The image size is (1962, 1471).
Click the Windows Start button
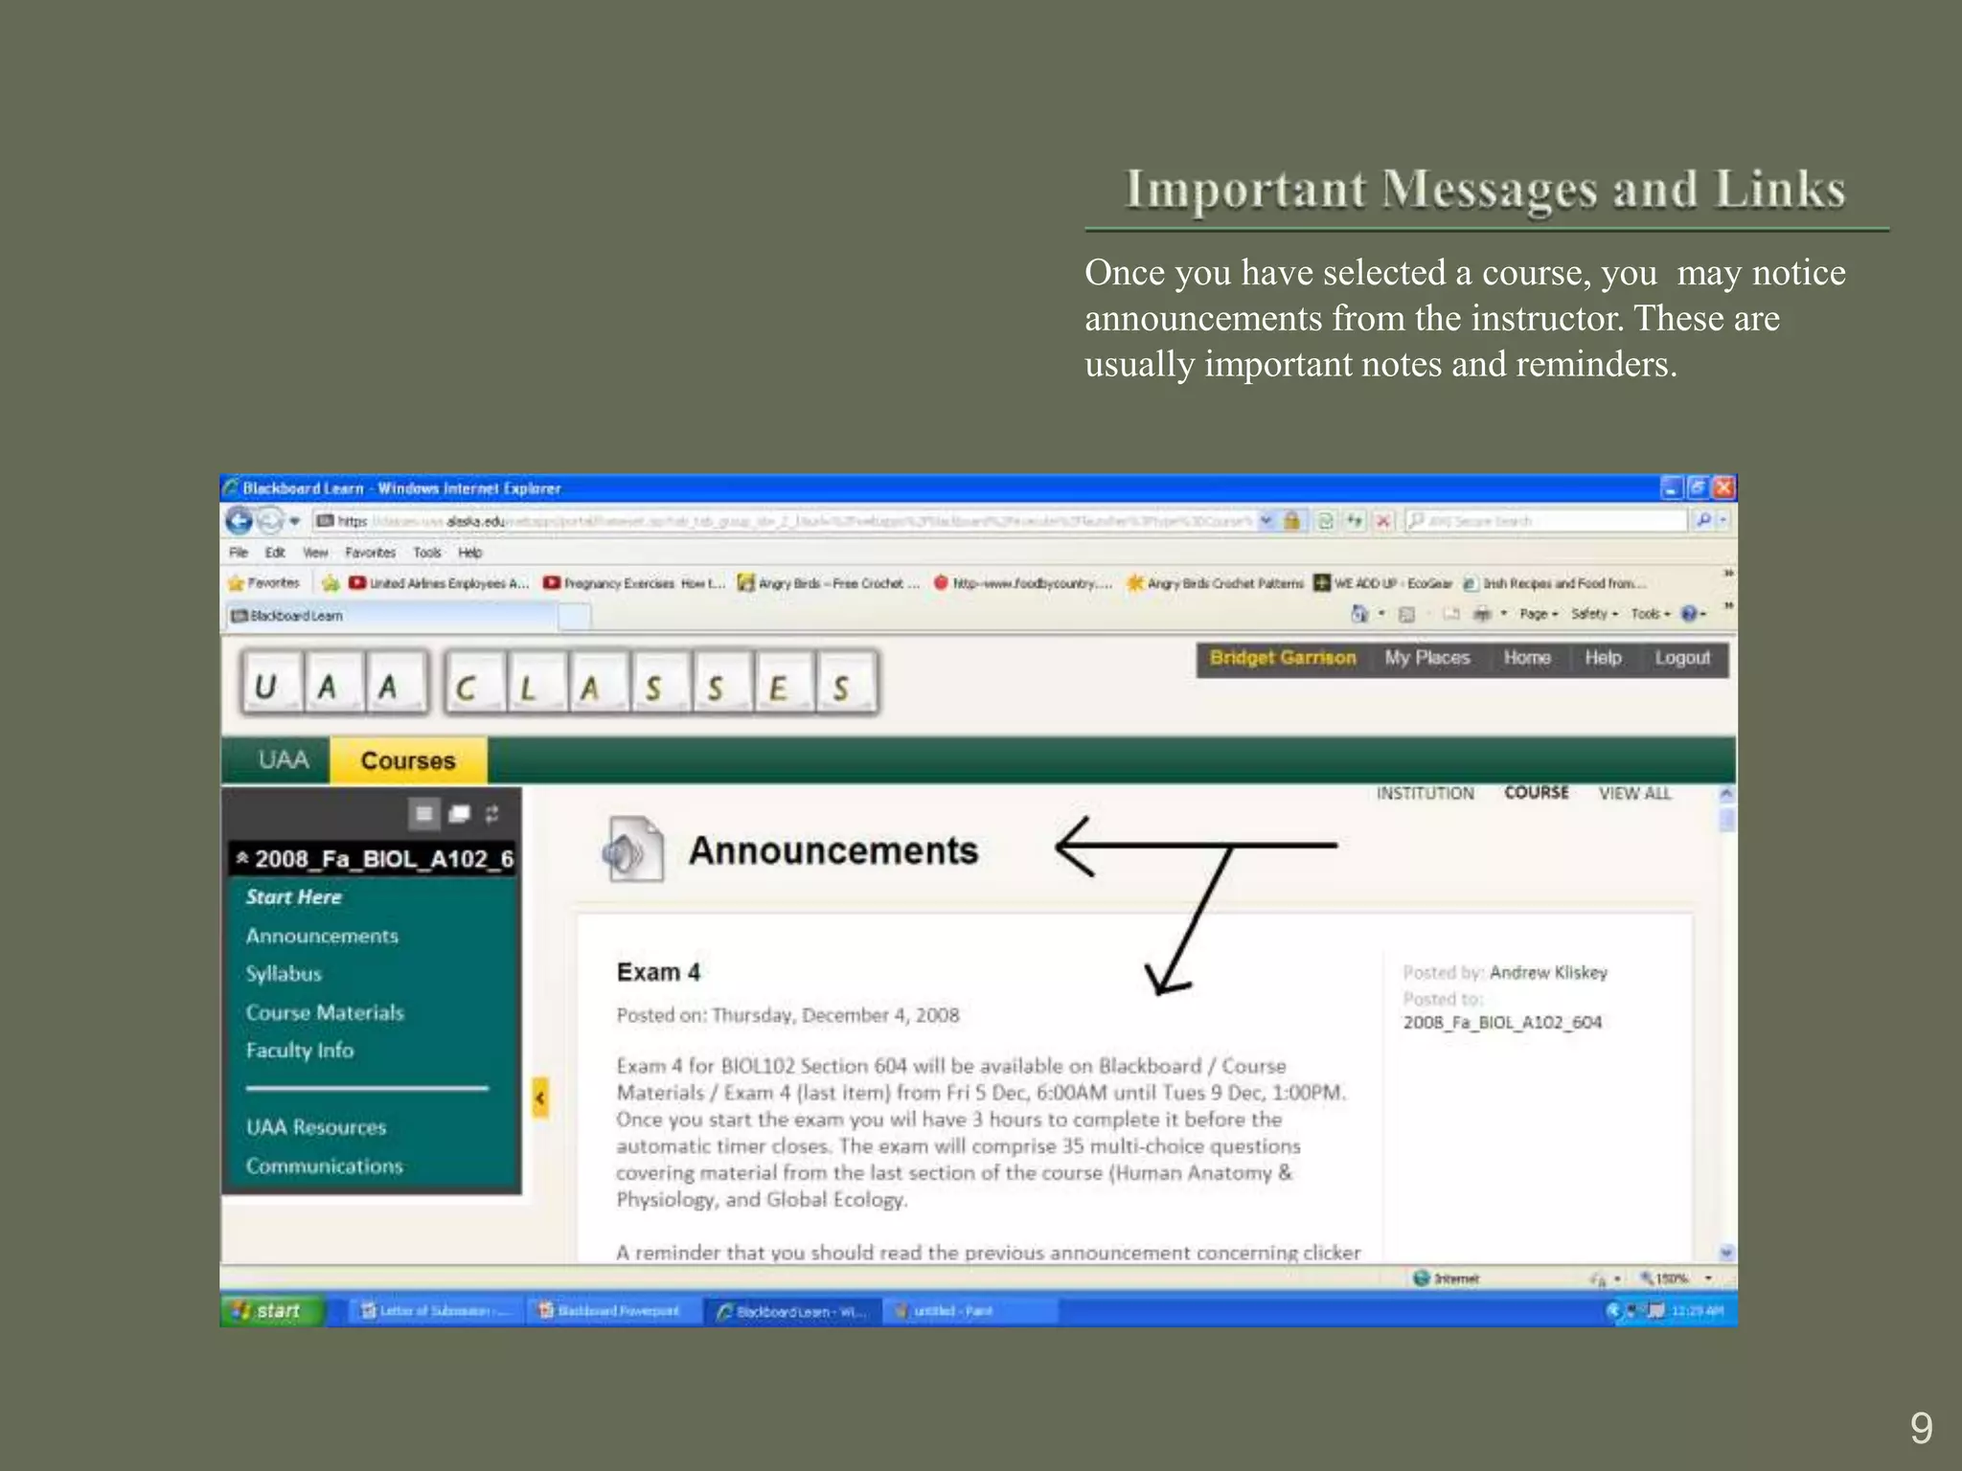(268, 1310)
